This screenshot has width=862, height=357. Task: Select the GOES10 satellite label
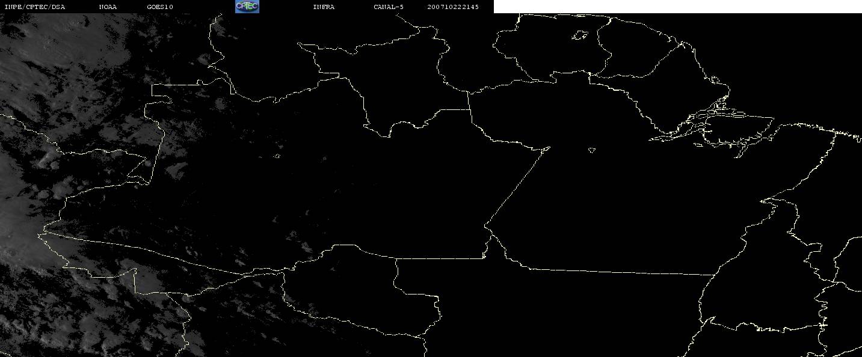click(159, 7)
